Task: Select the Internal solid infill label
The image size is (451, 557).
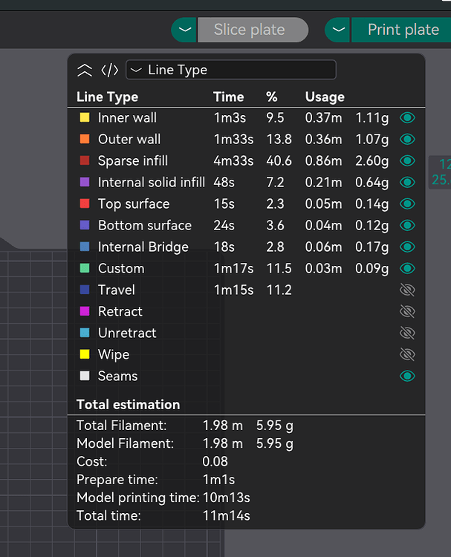Action: point(152,182)
